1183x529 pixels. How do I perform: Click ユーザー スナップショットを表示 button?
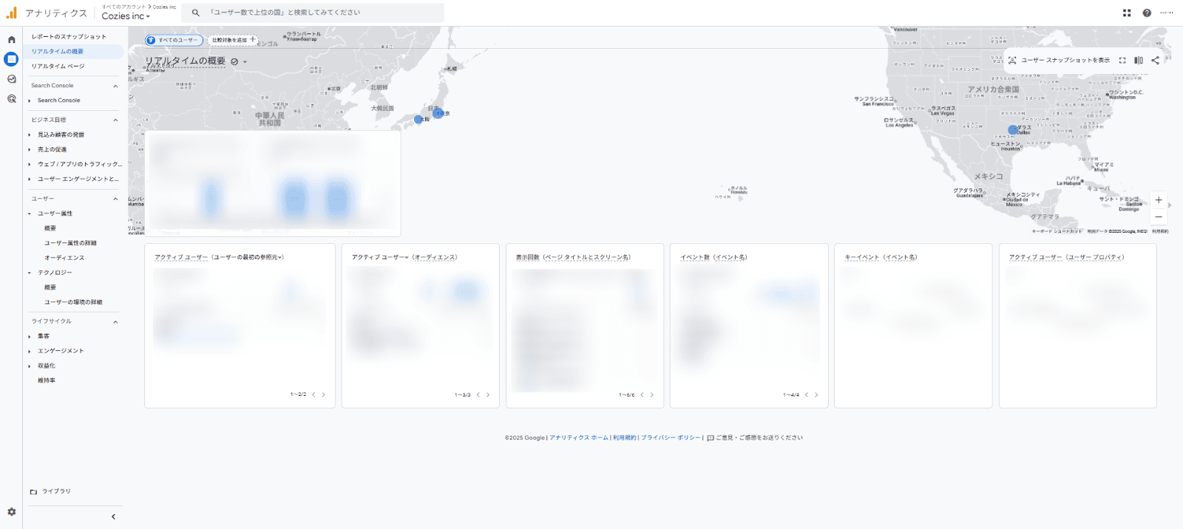pyautogui.click(x=1059, y=61)
